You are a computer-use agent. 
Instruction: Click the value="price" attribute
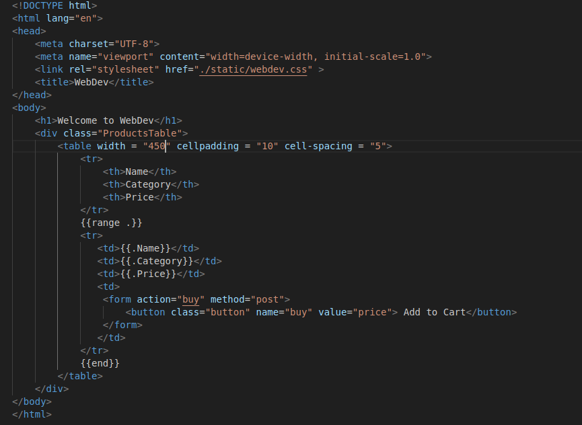(355, 312)
